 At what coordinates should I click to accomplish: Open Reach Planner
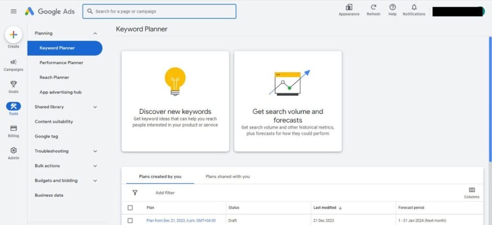pyautogui.click(x=54, y=77)
